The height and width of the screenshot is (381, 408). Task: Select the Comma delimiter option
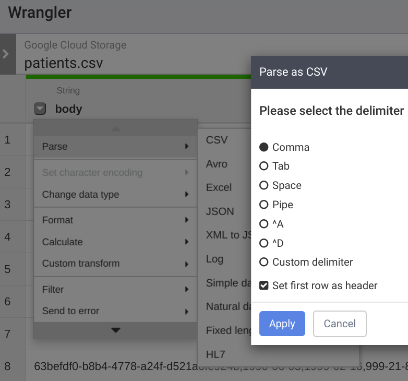point(264,147)
